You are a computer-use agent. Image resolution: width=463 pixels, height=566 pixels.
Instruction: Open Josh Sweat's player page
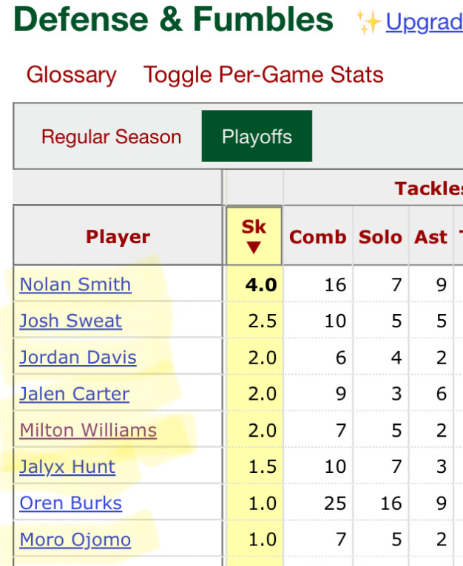point(71,321)
